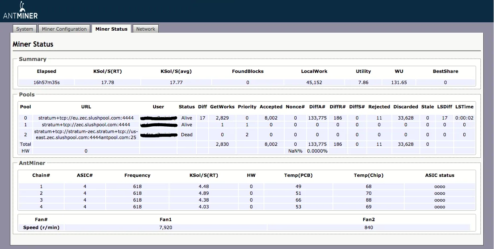Screen dimensions: 494x249
Task: Click the Miner Status page heading
Action: pyautogui.click(x=33, y=44)
